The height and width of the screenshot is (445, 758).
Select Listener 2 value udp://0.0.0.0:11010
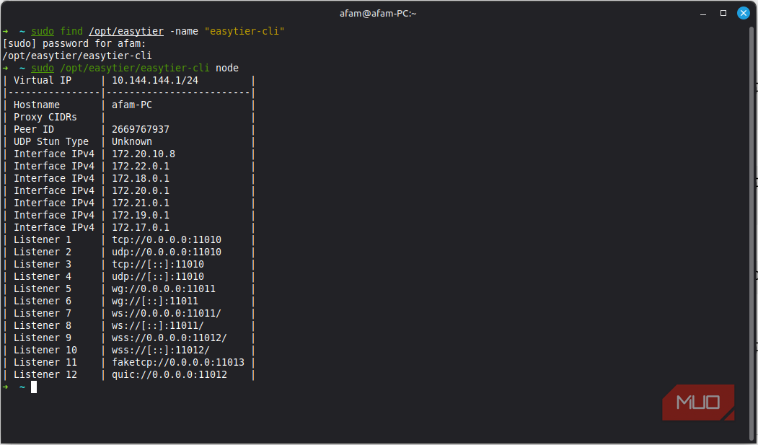click(167, 252)
